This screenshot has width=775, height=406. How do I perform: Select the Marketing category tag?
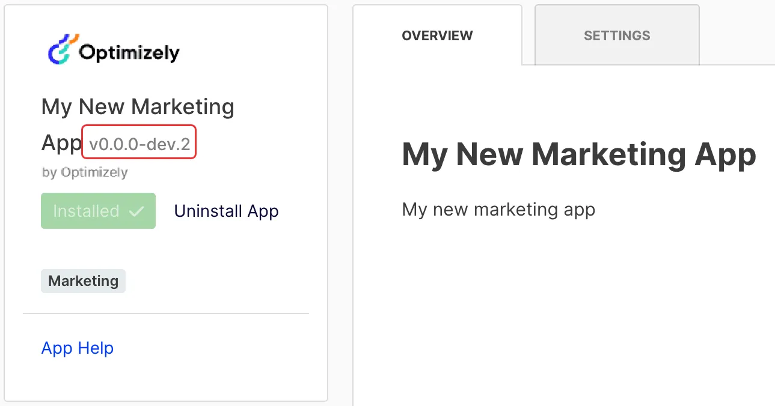pyautogui.click(x=83, y=281)
